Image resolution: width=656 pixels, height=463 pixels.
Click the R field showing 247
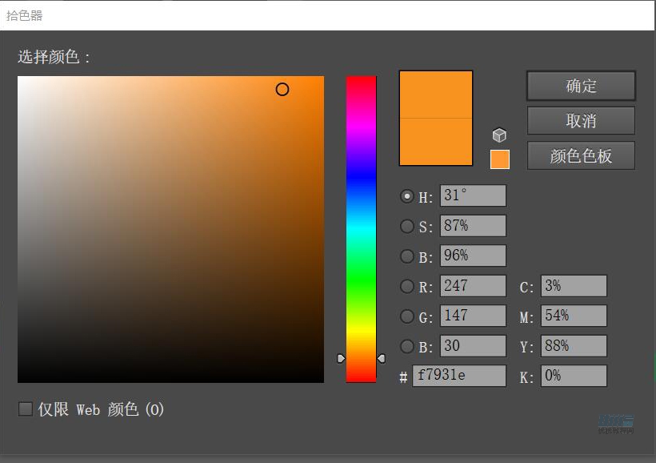tap(473, 286)
